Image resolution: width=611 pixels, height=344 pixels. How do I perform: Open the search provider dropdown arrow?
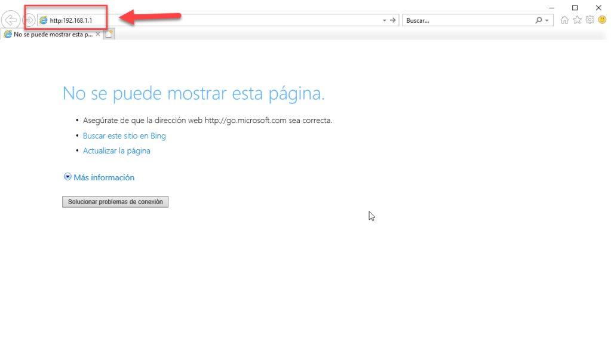[548, 20]
